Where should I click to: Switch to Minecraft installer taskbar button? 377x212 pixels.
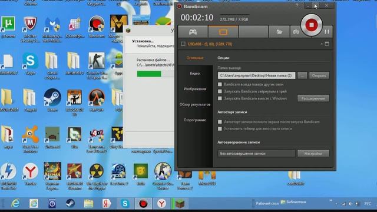pos(180,204)
